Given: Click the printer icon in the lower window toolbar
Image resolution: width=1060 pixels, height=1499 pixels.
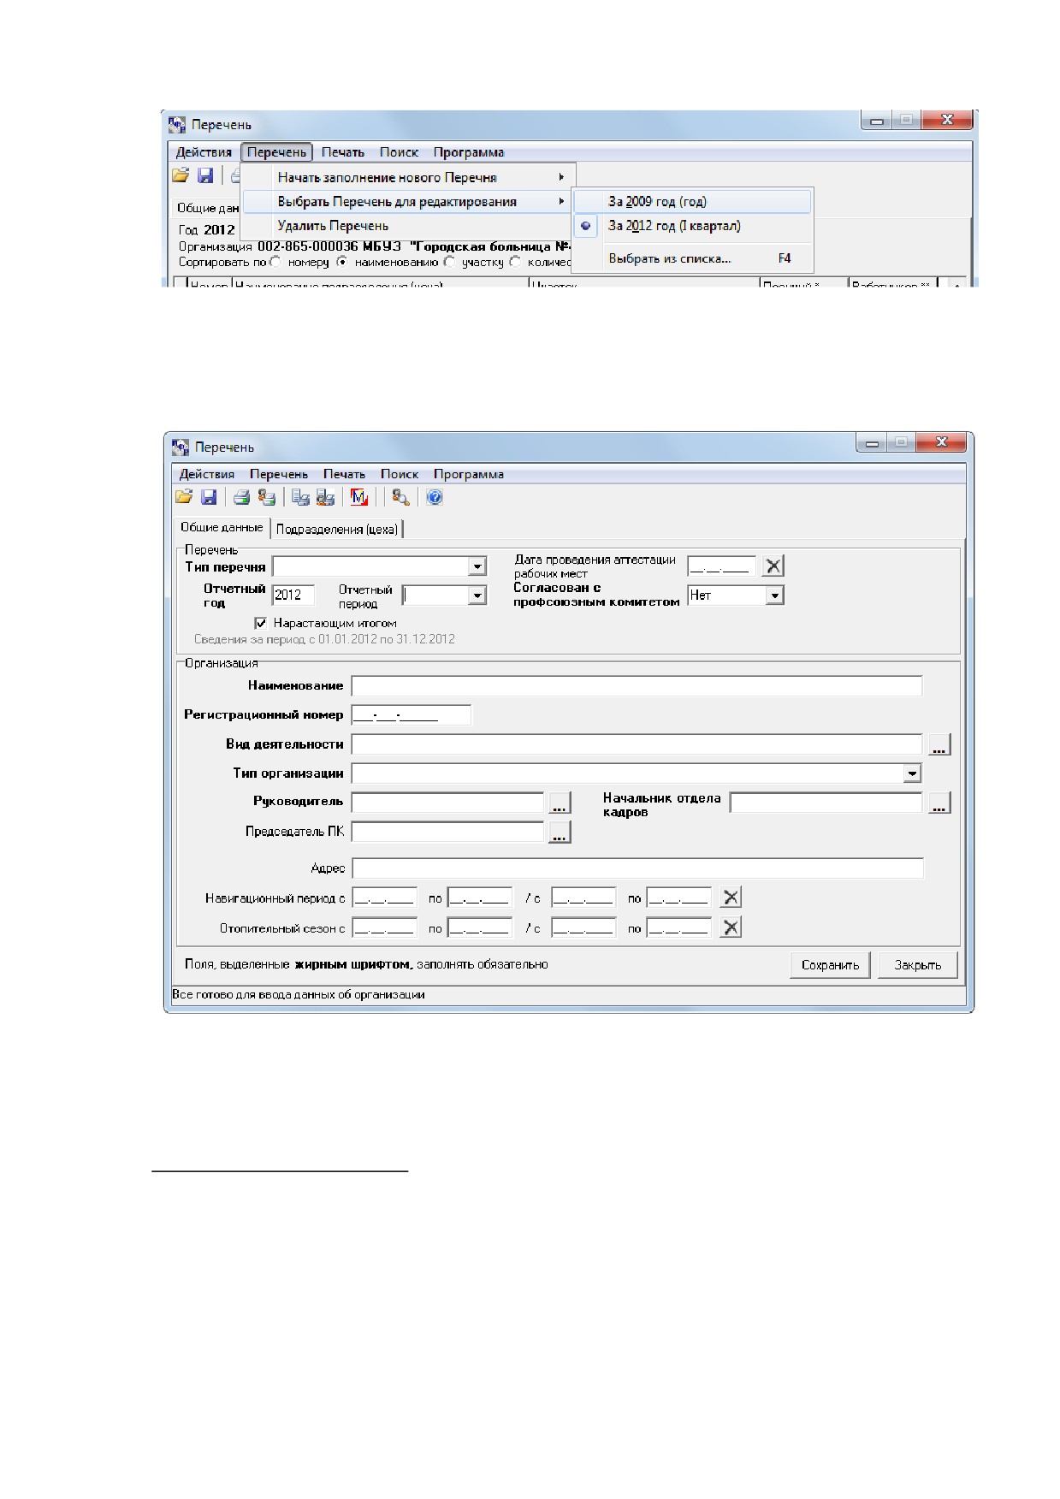Looking at the screenshot, I should (x=241, y=497).
